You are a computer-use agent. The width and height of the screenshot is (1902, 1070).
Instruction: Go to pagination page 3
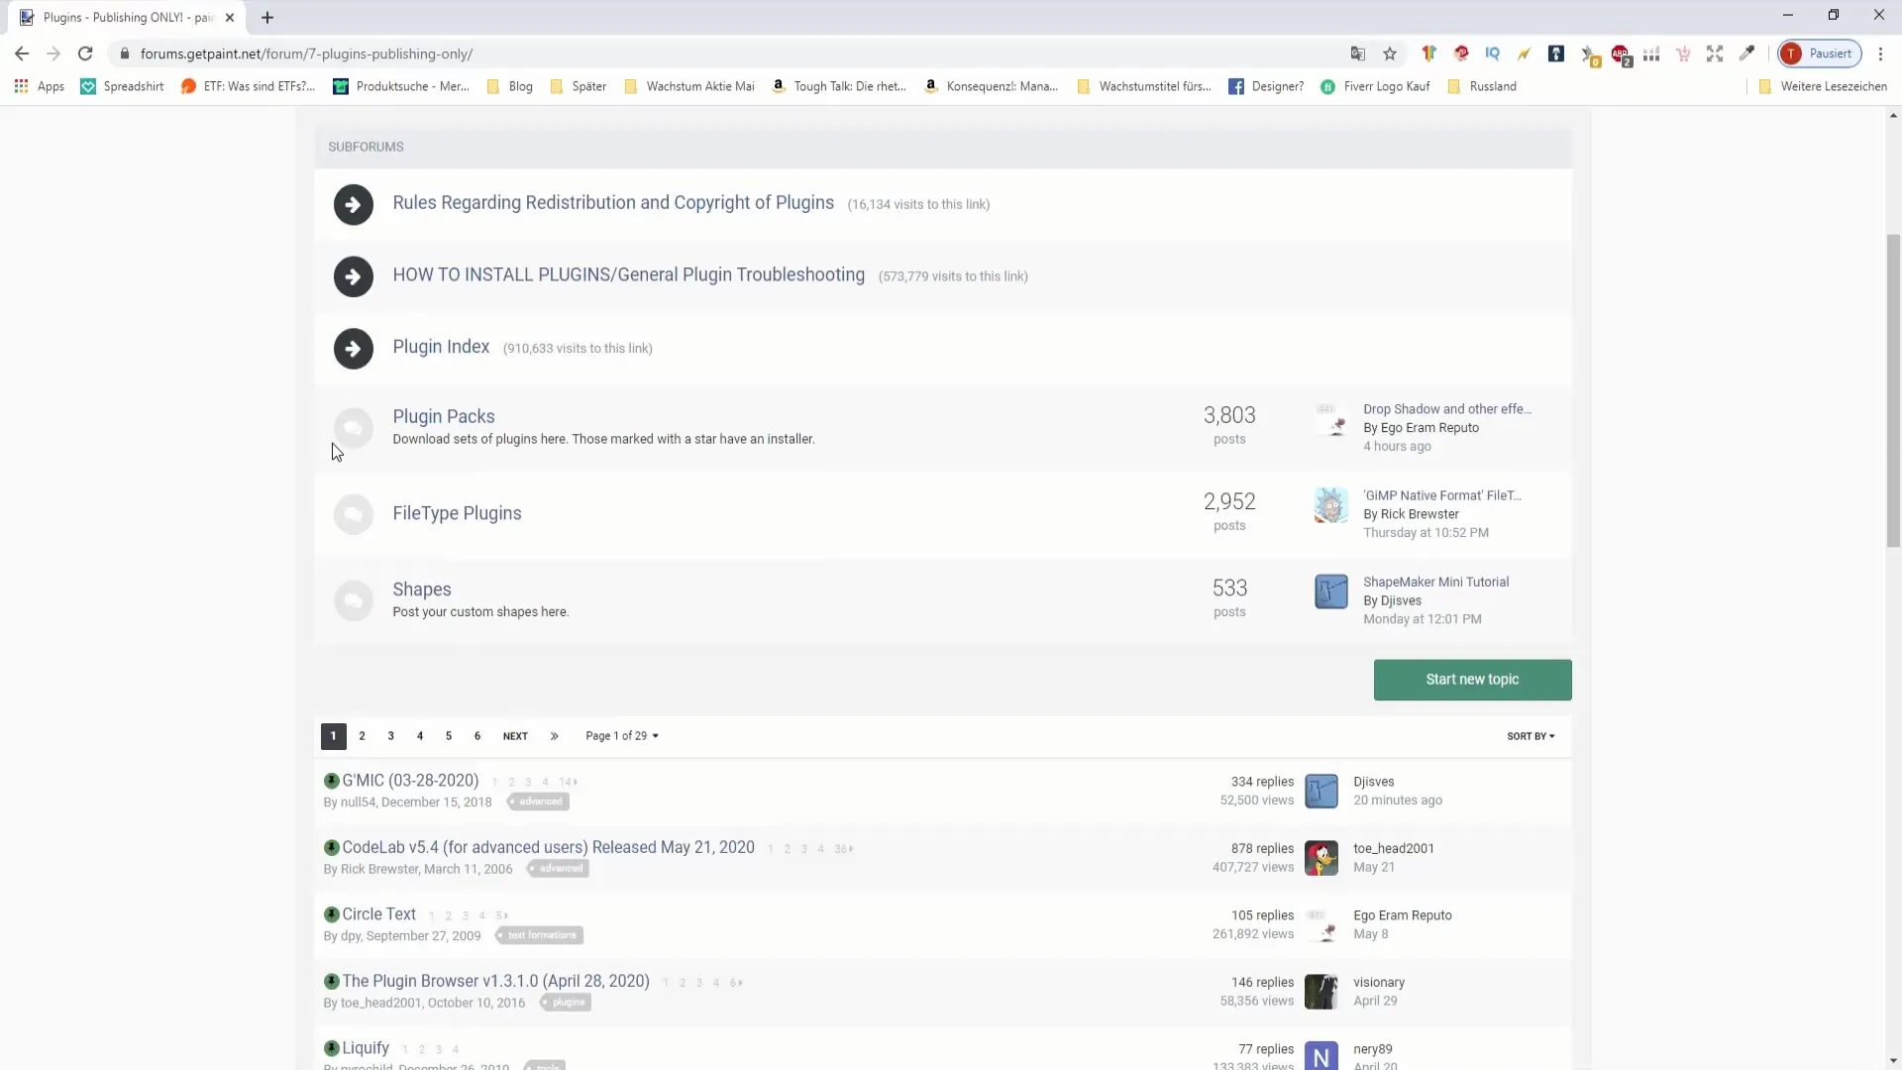[391, 736]
